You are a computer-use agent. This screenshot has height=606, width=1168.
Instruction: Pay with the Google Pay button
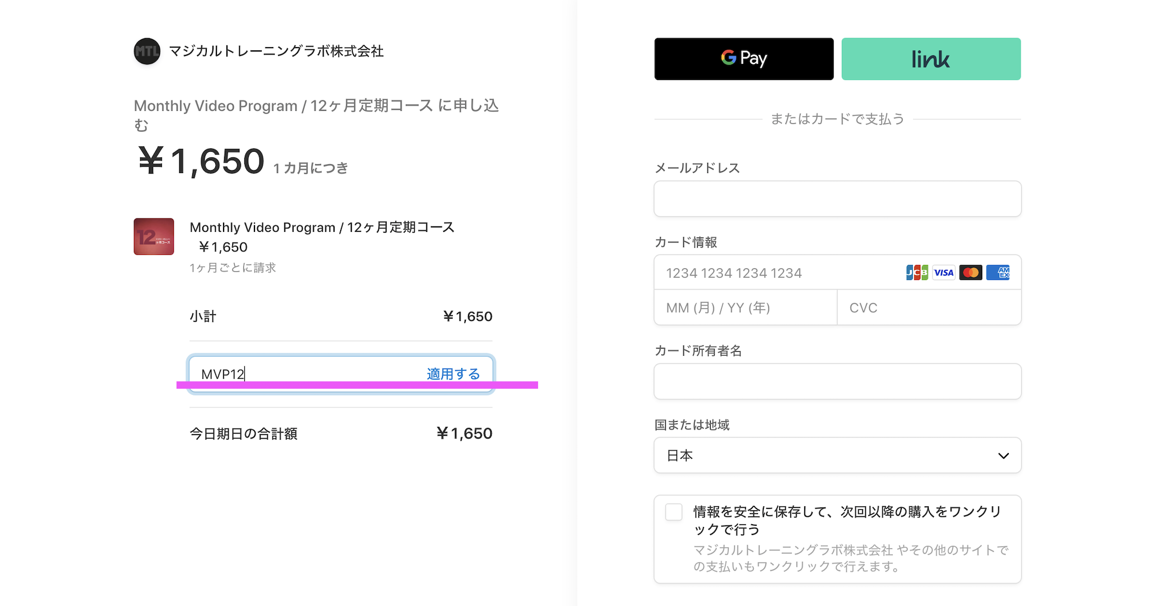(744, 59)
